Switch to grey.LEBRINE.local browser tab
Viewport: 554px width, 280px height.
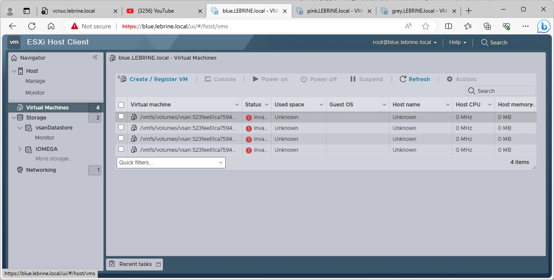tap(418, 10)
